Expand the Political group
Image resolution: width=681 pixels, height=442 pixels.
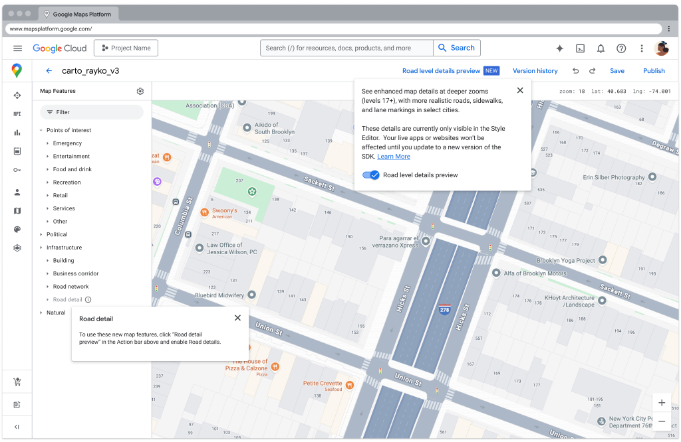[41, 234]
